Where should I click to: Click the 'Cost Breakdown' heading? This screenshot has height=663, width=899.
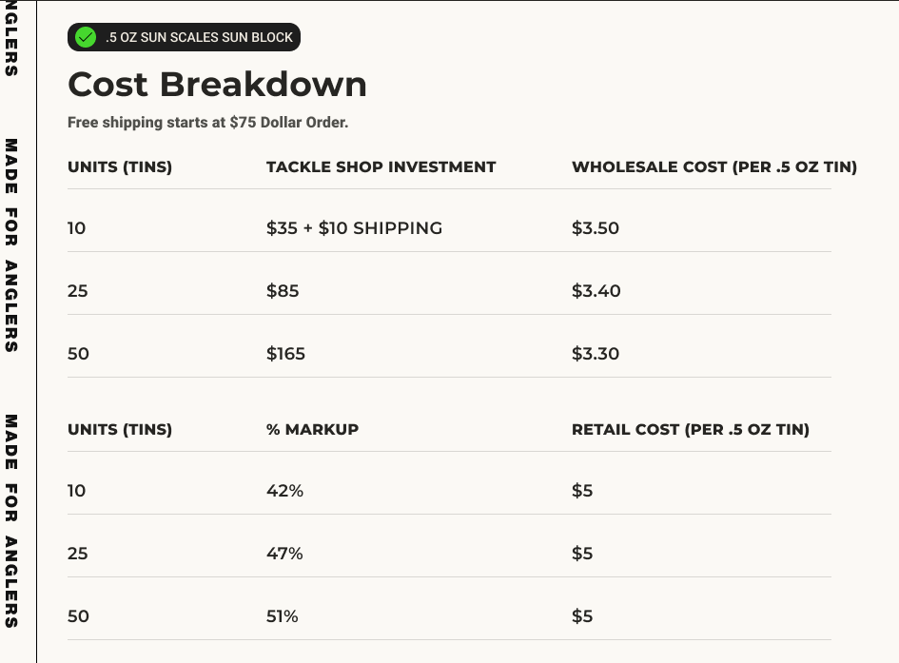217,85
